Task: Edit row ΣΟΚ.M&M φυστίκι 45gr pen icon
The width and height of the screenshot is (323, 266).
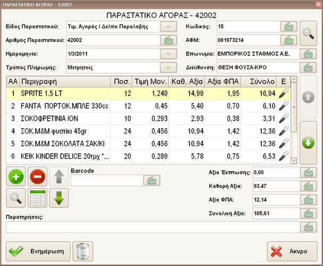Action: (284, 131)
